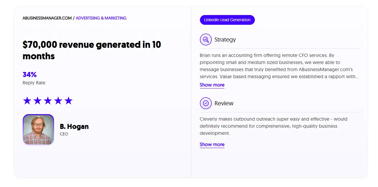Expand Review text with Show more
This screenshot has width=378, height=187.
tap(212, 145)
